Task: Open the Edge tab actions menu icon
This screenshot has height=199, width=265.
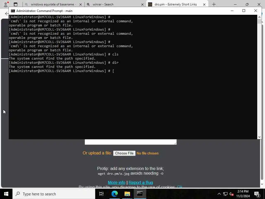Action: [16, 4]
